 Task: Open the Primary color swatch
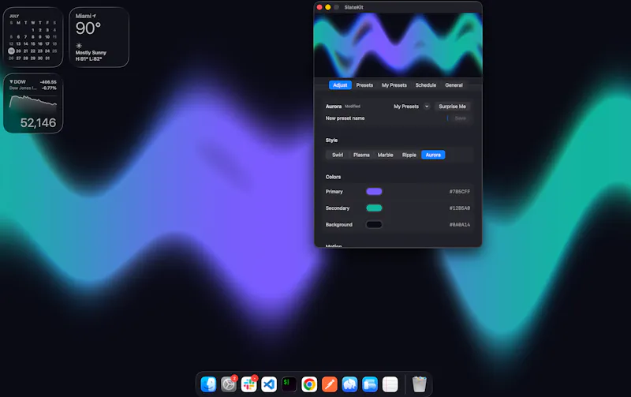(374, 191)
